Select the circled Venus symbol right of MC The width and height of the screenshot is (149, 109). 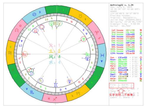pyautogui.click(x=60, y=23)
